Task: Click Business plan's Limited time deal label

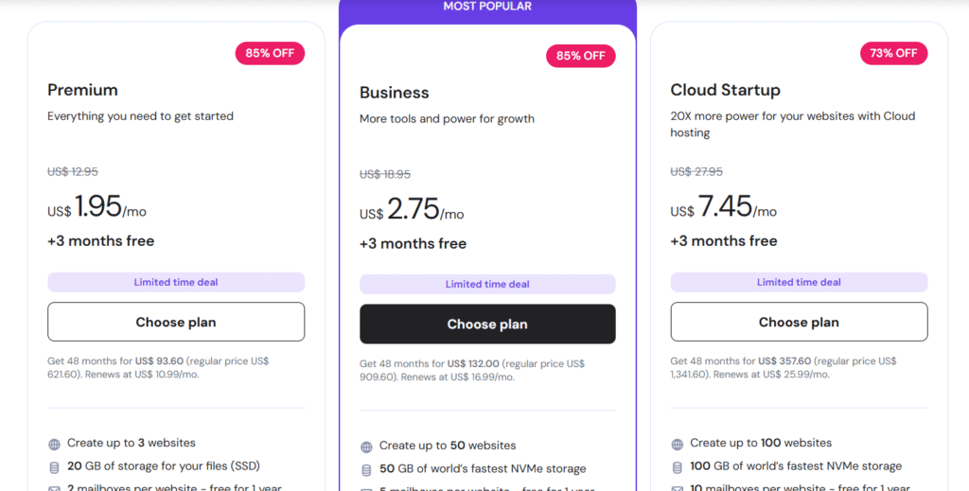Action: tap(487, 284)
